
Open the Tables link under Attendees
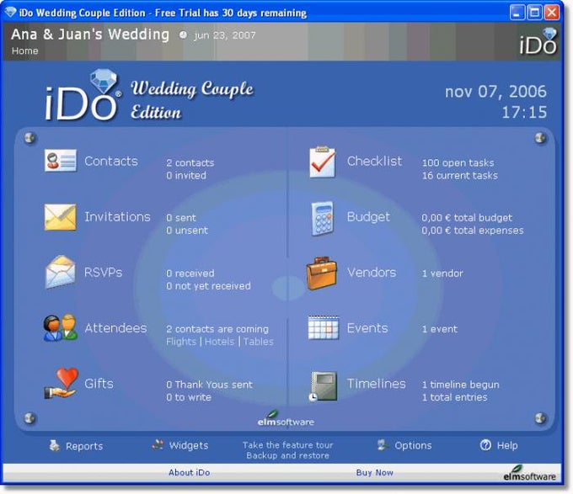259,342
